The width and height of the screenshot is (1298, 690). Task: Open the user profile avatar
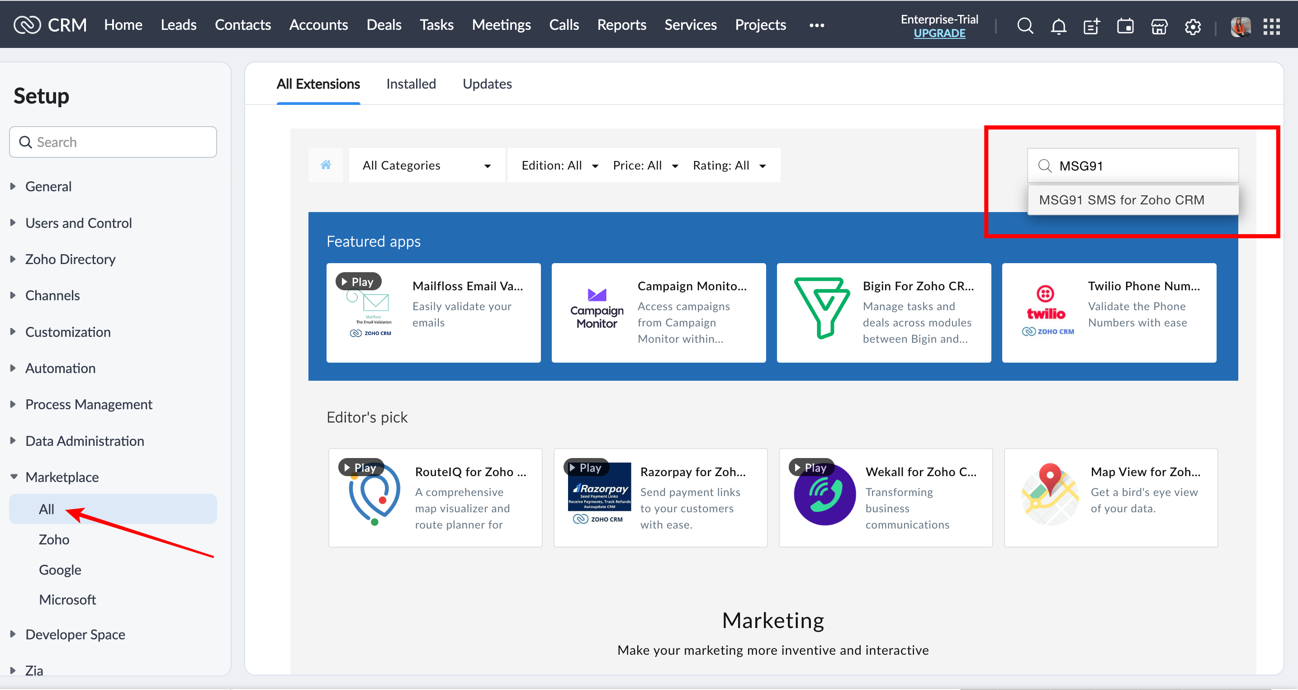[x=1240, y=26]
